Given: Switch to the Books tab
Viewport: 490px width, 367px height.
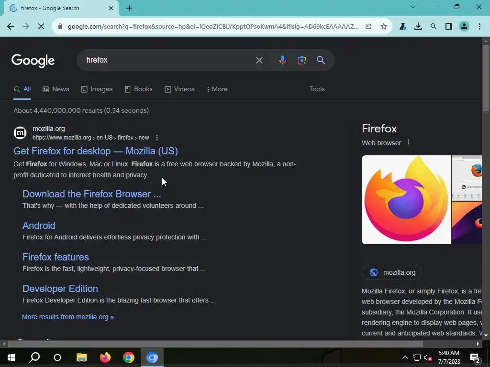Looking at the screenshot, I should point(139,89).
